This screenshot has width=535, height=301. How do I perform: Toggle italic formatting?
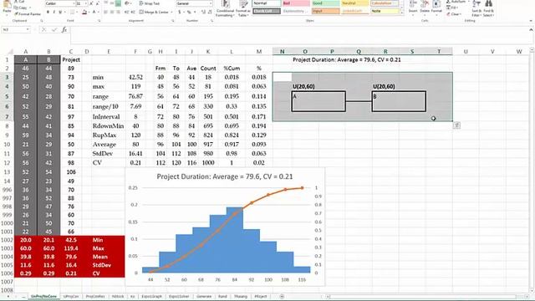click(x=53, y=13)
